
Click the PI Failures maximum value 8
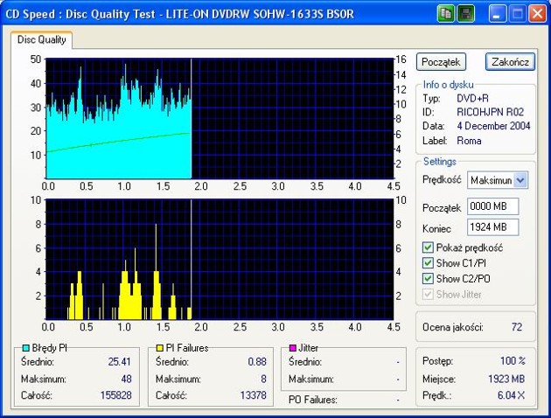pyautogui.click(x=263, y=379)
